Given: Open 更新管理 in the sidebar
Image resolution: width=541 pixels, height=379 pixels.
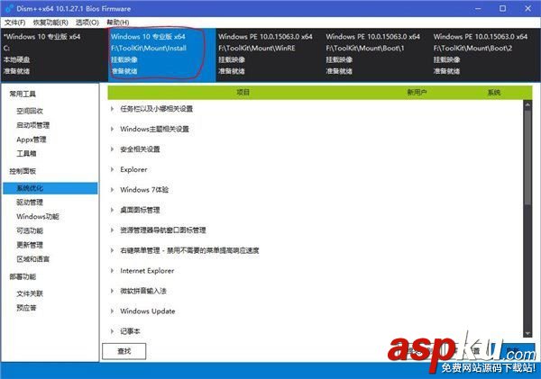Looking at the screenshot, I should [x=30, y=245].
